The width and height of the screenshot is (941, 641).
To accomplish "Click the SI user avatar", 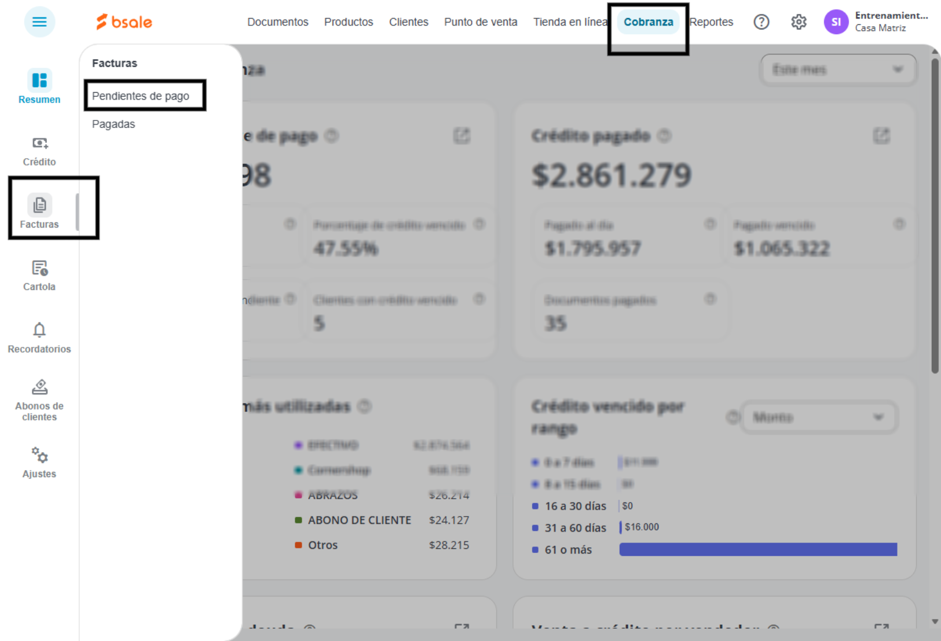I will point(836,22).
